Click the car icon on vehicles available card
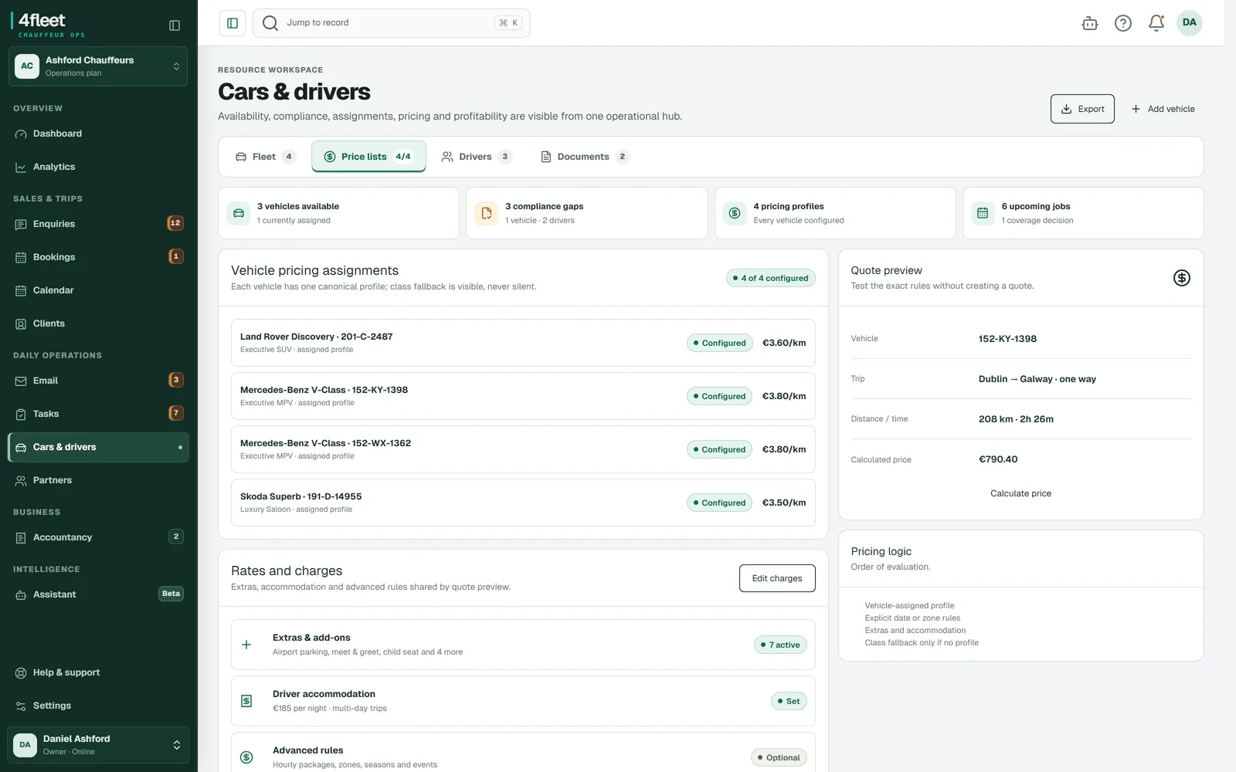Screen dimensions: 1236x772 pyautogui.click(x=239, y=213)
